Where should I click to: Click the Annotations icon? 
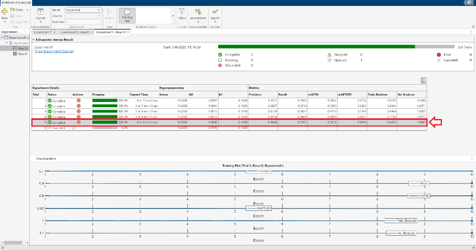tap(198, 11)
